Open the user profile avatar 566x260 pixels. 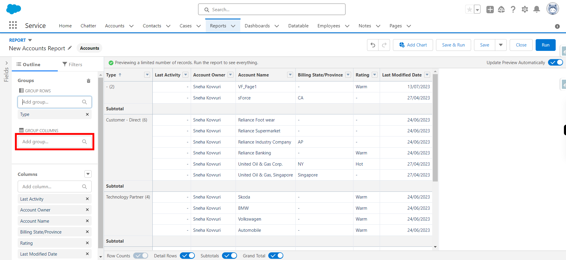[x=553, y=9]
